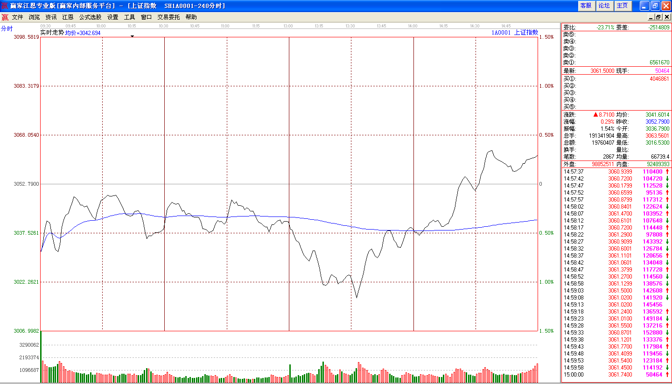Click the 委比 -23.71% value

pyautogui.click(x=605, y=28)
